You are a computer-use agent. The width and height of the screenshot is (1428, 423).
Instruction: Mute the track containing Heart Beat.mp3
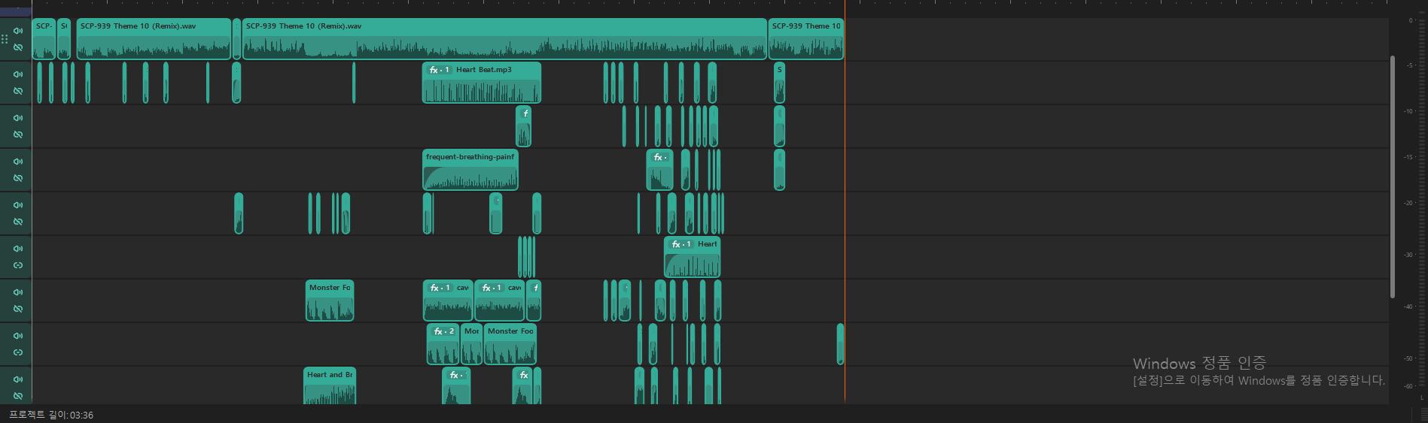point(18,74)
